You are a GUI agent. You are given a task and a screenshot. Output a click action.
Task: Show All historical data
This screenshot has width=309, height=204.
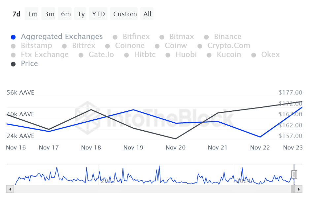147,14
